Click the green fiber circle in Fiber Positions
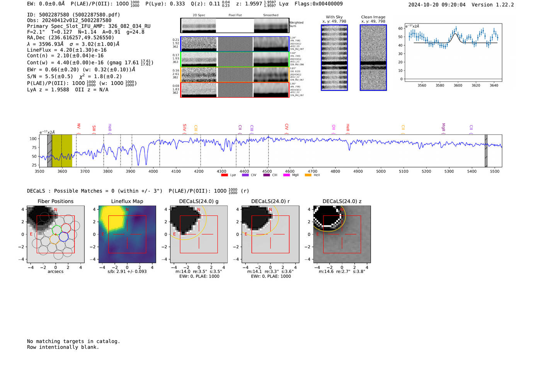The image size is (541, 368). 57,230
